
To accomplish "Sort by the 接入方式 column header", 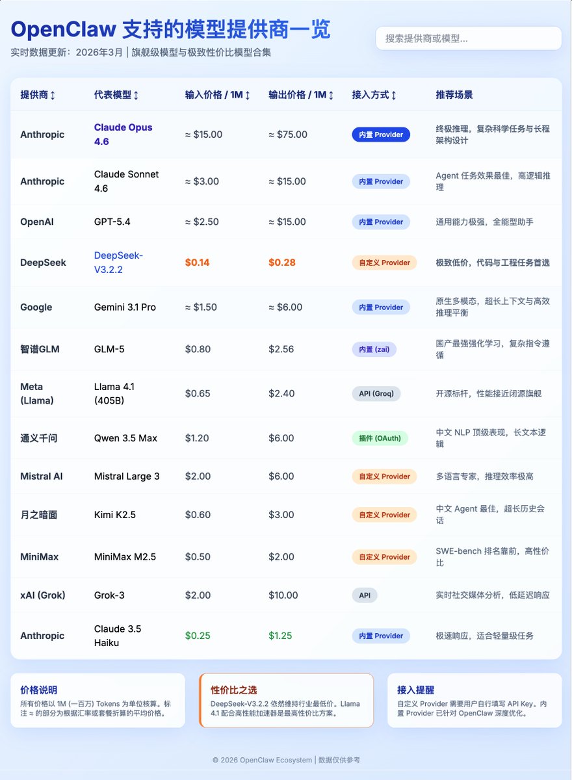I will 374,95.
